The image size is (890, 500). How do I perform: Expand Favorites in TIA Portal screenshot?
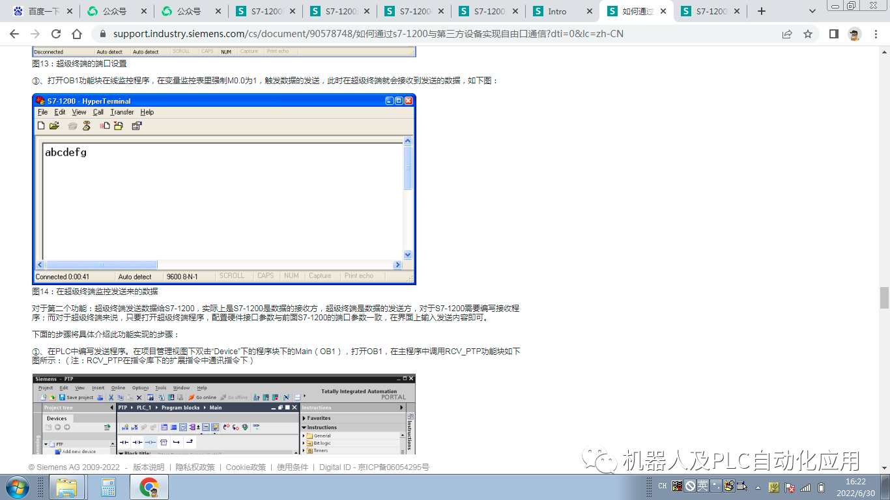click(x=304, y=419)
